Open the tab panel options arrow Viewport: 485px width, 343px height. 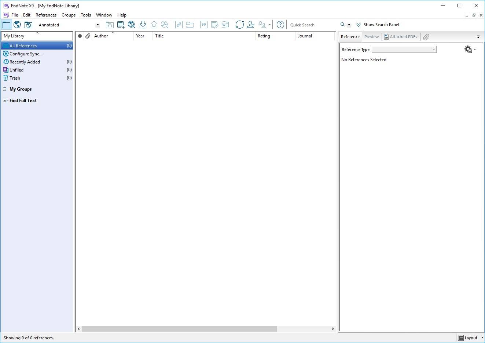click(x=478, y=37)
